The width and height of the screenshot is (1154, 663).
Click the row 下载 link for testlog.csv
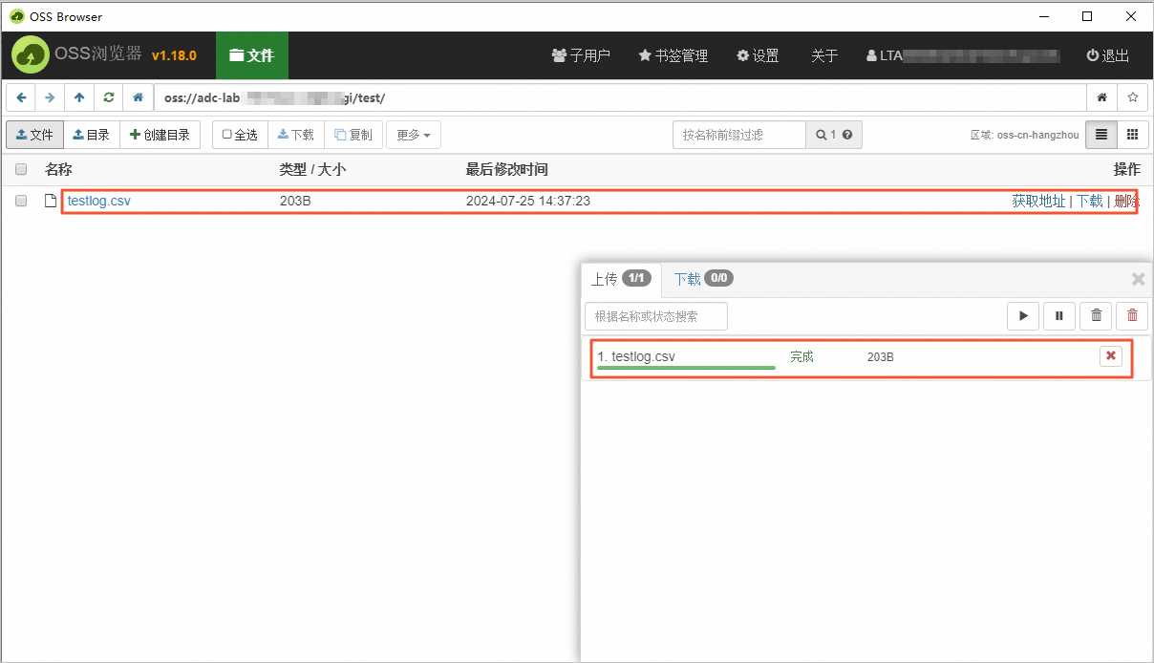1089,201
